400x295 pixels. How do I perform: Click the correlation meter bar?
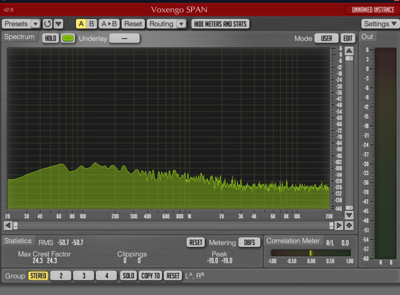tap(311, 253)
